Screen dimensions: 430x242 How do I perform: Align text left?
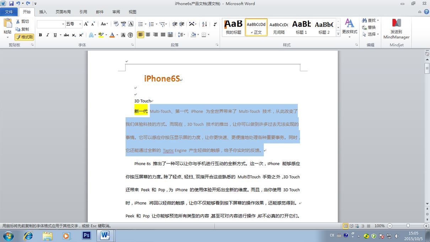(x=140, y=35)
